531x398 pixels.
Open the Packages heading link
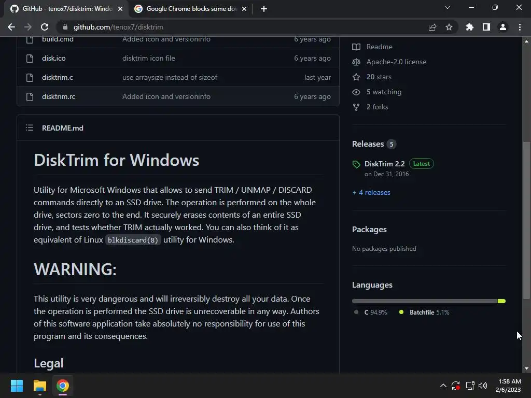tap(369, 230)
